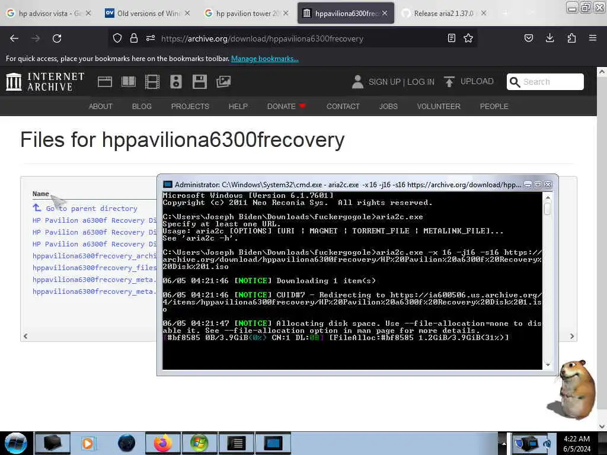Open the PEOPLE menu item

click(x=494, y=107)
